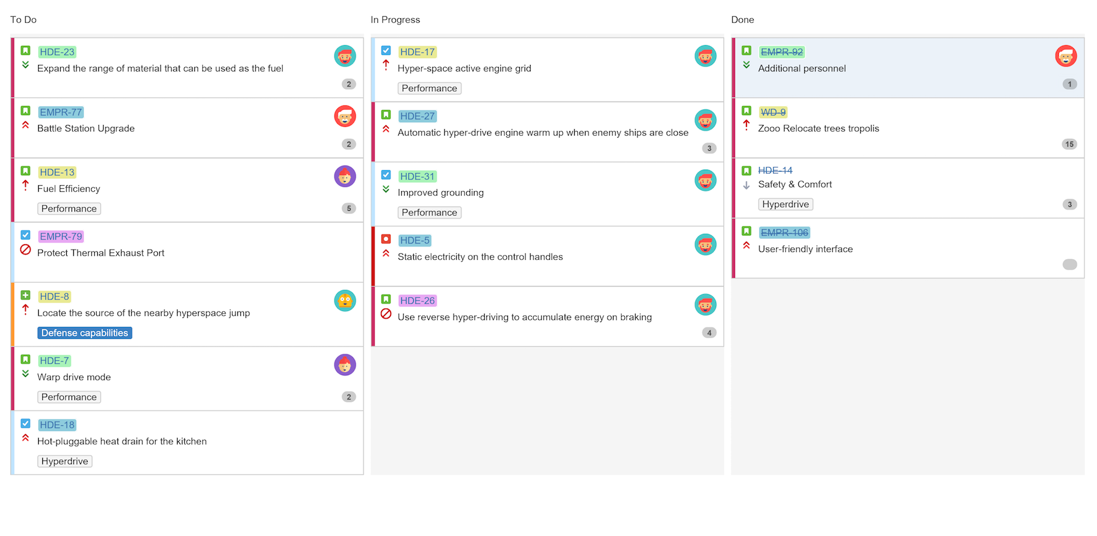This screenshot has height=536, width=1097.
Task: Click the low-priority arrow on HDE-14
Action: [746, 184]
